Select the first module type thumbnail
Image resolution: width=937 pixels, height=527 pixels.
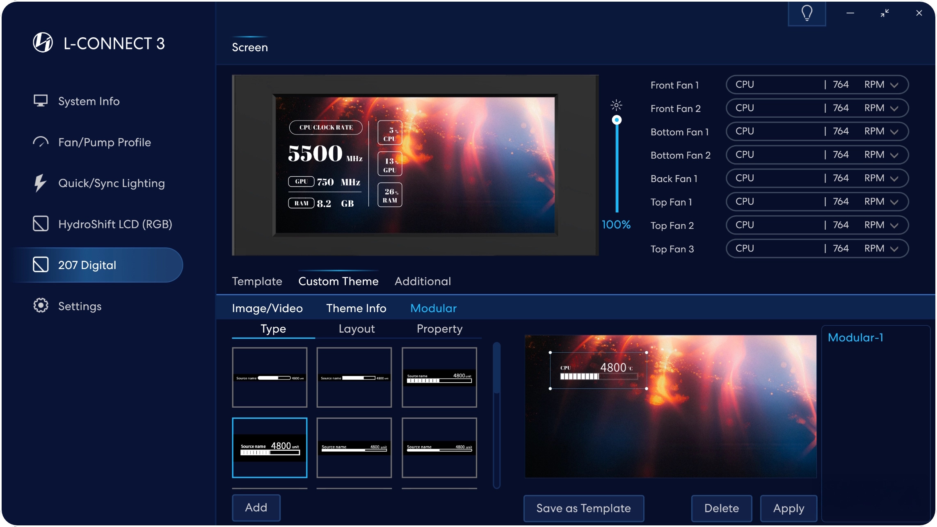270,377
